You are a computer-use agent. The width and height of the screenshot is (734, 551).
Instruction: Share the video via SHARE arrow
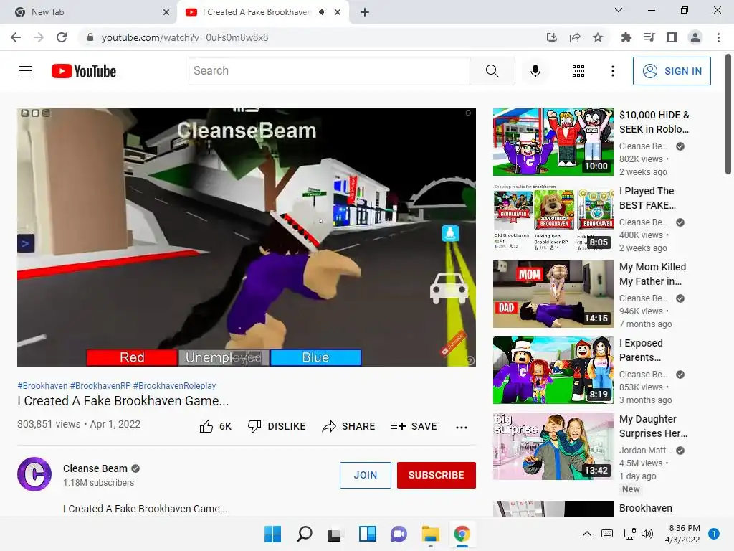349,426
